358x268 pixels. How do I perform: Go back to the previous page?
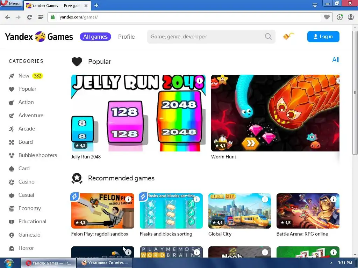click(7, 17)
